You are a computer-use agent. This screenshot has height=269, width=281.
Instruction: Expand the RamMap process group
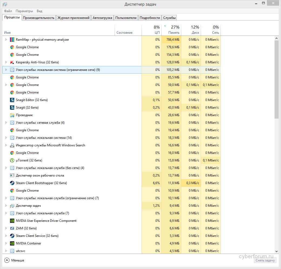click(x=6, y=40)
